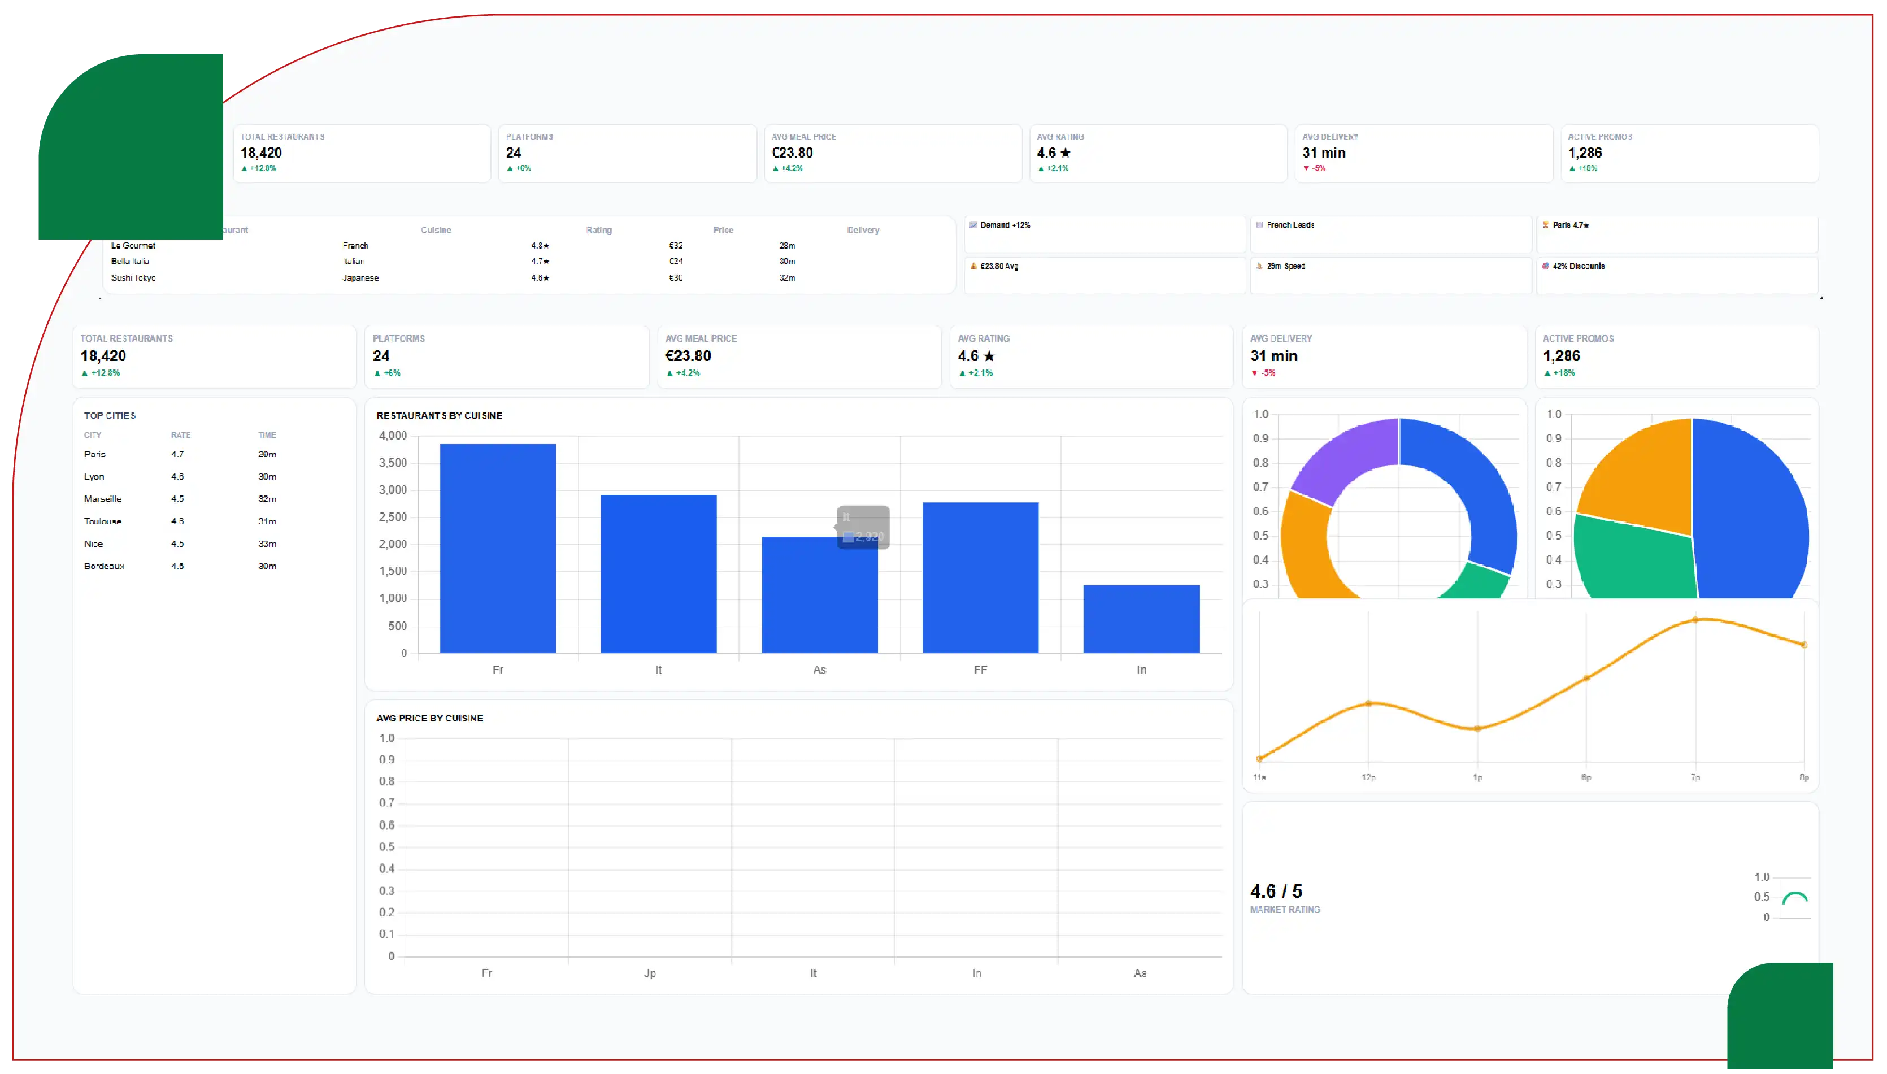Select Nice in the Top Cities list
This screenshot has height=1074, width=1887.
(x=94, y=543)
